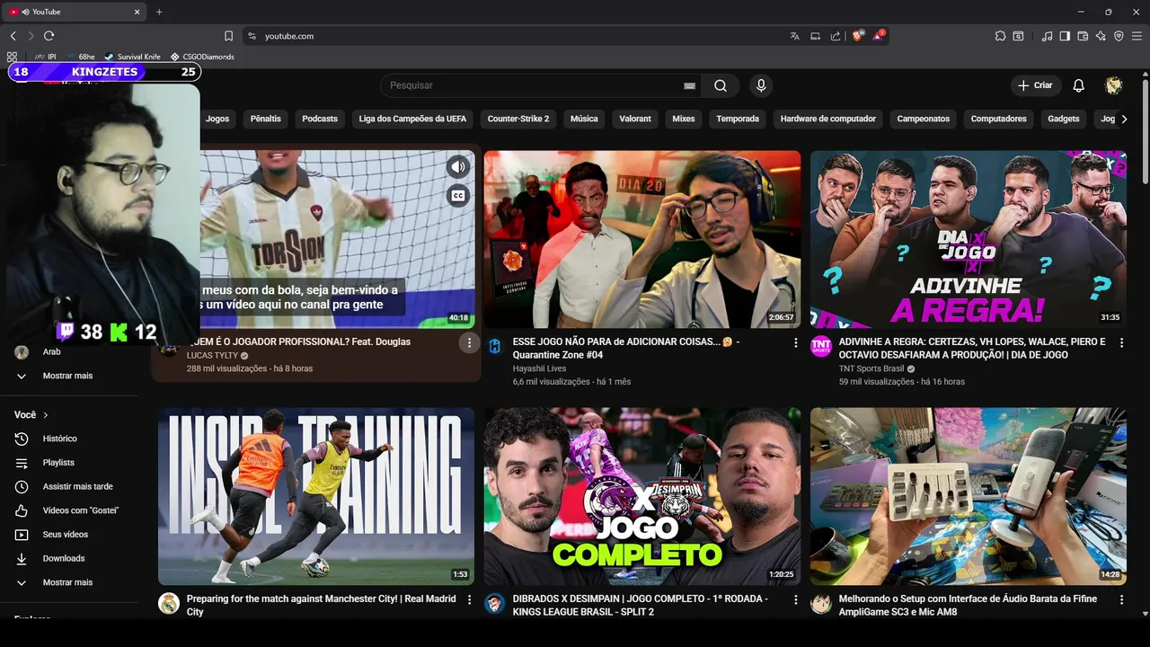Screen dimensions: 1150x647
Task: Open Seus vídeos in the sidebar
Action: 67,535
